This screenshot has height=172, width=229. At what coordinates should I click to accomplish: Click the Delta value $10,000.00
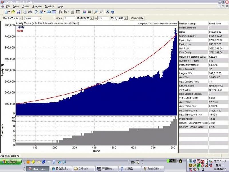click(x=215, y=32)
